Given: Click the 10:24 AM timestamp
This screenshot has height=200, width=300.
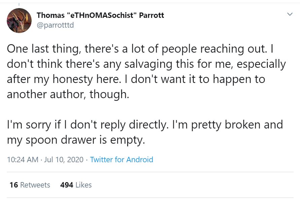Looking at the screenshot, I should pyautogui.click(x=22, y=160).
